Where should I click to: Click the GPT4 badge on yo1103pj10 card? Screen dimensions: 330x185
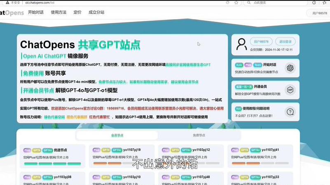(x=106, y=177)
